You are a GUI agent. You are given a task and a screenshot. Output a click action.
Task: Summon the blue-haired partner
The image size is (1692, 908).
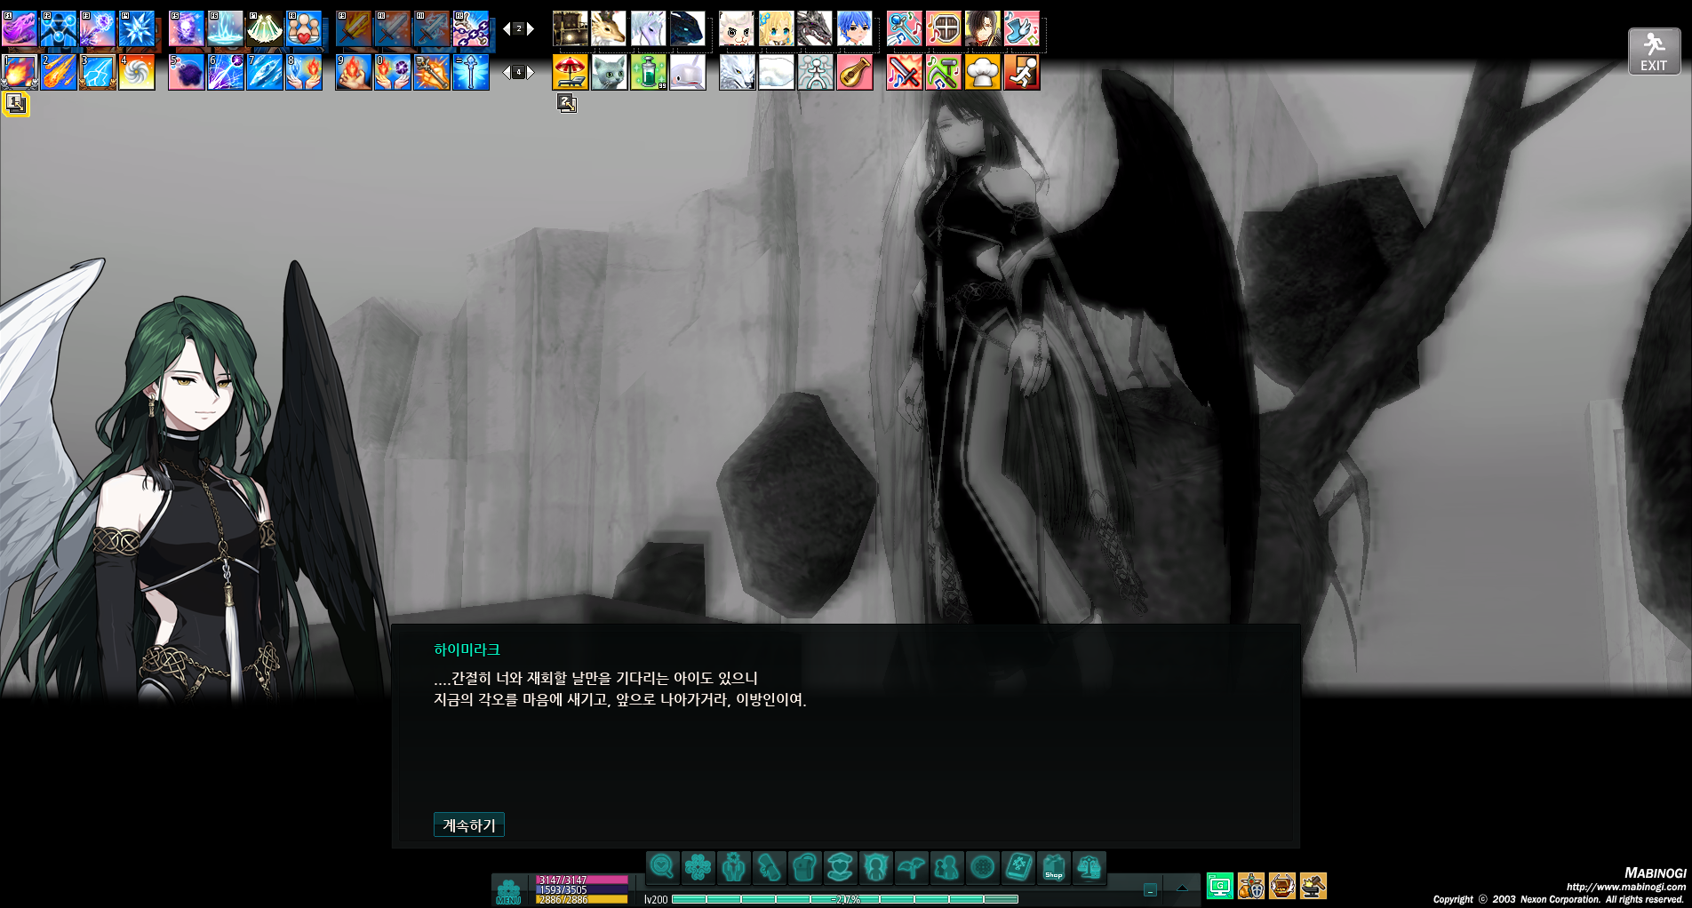pyautogui.click(x=854, y=29)
